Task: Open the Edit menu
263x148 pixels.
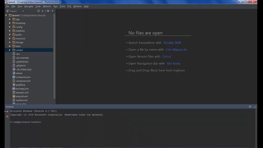Action: click(13, 7)
